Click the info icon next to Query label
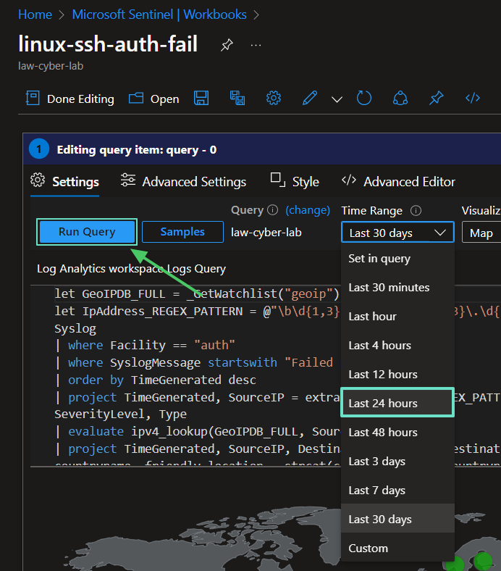This screenshot has width=501, height=571. tap(272, 210)
